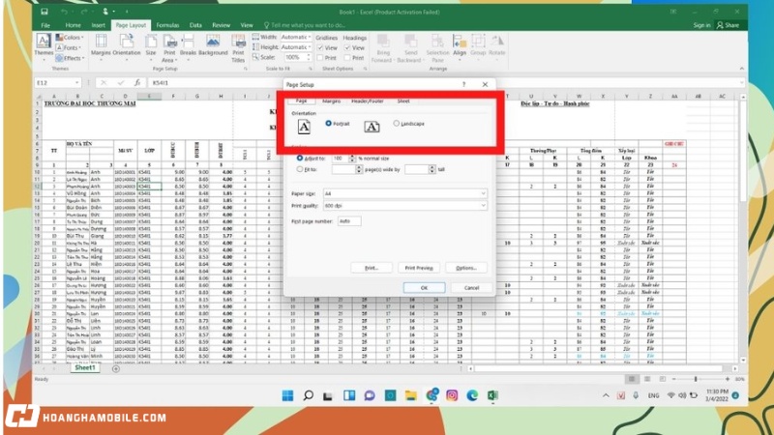Click the Fit to pages wide input field
Screen dimensions: 774x435
[x=343, y=169]
